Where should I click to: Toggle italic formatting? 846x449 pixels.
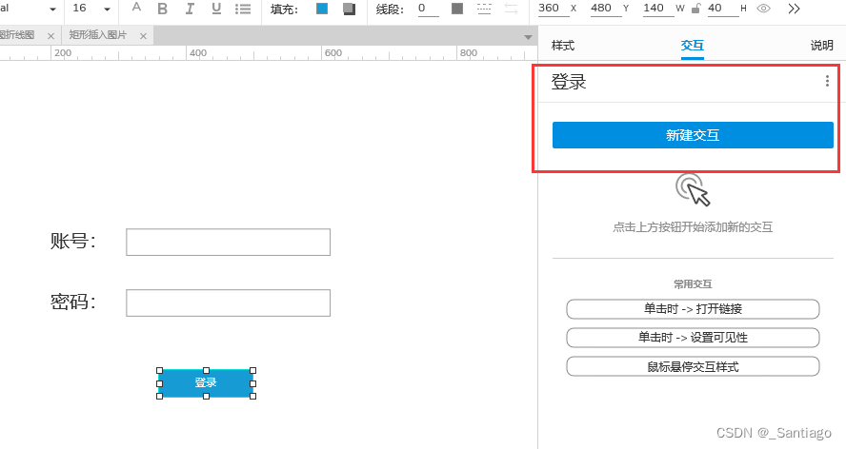[190, 9]
